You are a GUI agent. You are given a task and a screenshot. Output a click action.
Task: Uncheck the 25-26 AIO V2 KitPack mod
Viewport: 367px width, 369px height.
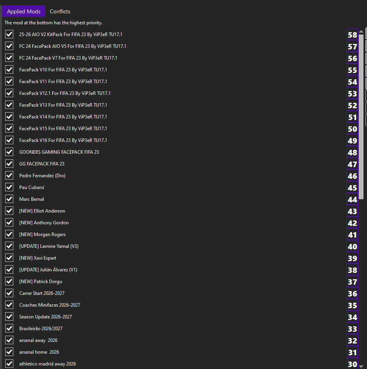(9, 34)
